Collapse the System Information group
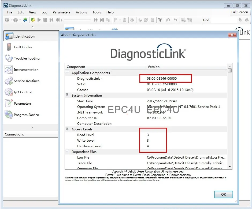Image resolution: width=252 pixels, height=209 pixels. click(x=67, y=95)
